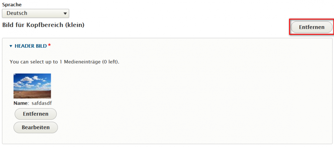
Task: Click the red required asterisk icon
Action: [49, 45]
